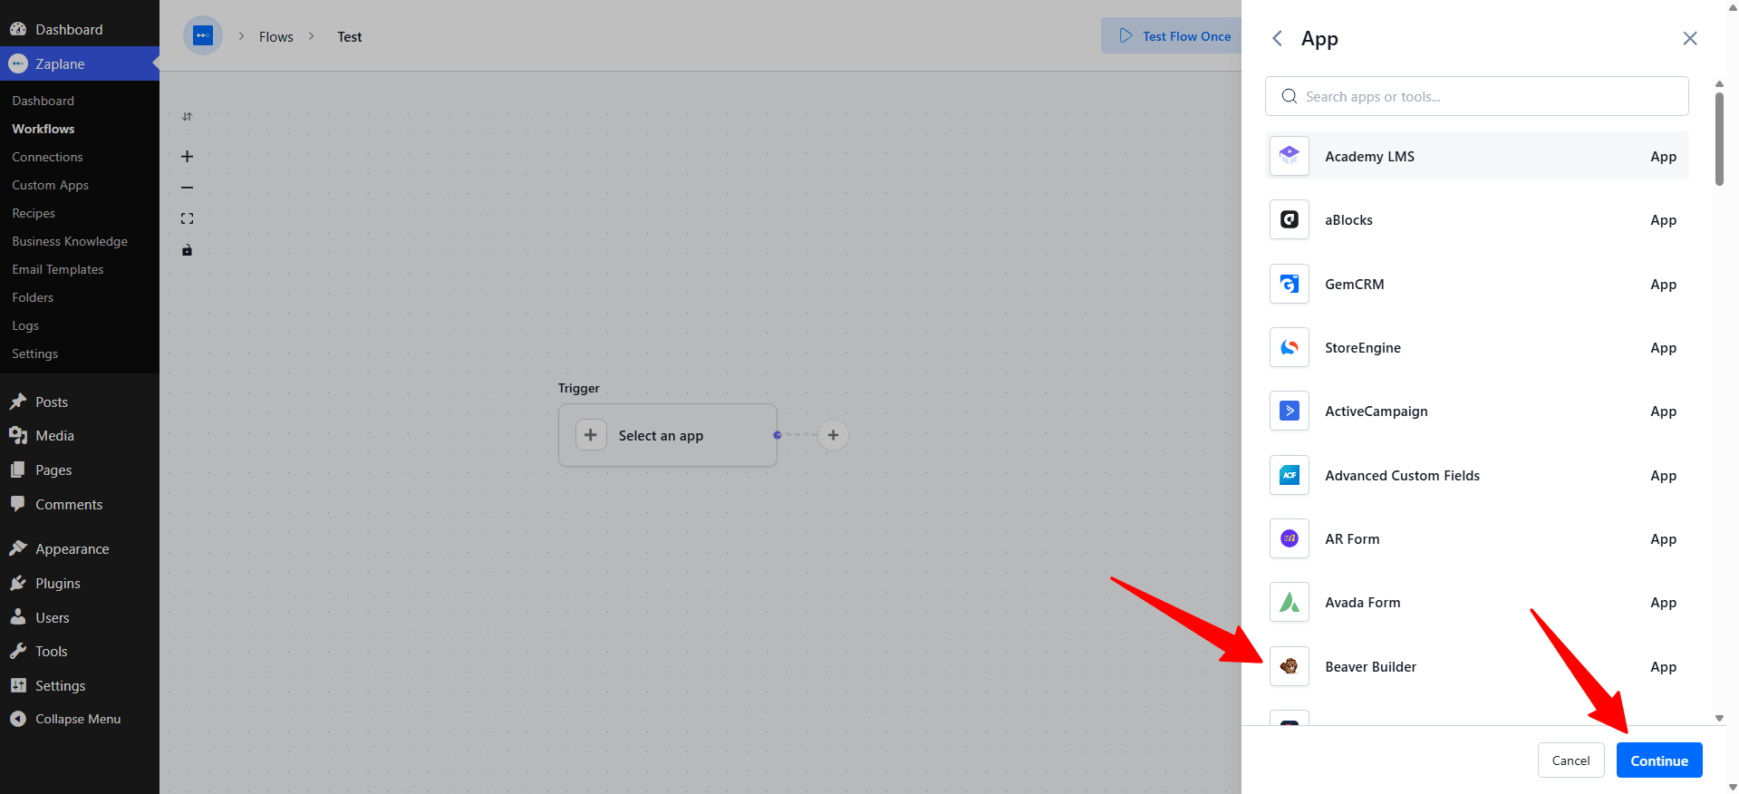Open the WordPress Dashboard menu
The width and height of the screenshot is (1739, 794).
click(x=80, y=29)
